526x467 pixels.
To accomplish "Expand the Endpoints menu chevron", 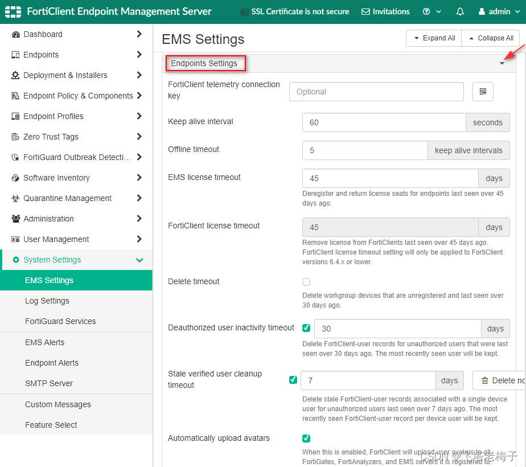I will [139, 54].
